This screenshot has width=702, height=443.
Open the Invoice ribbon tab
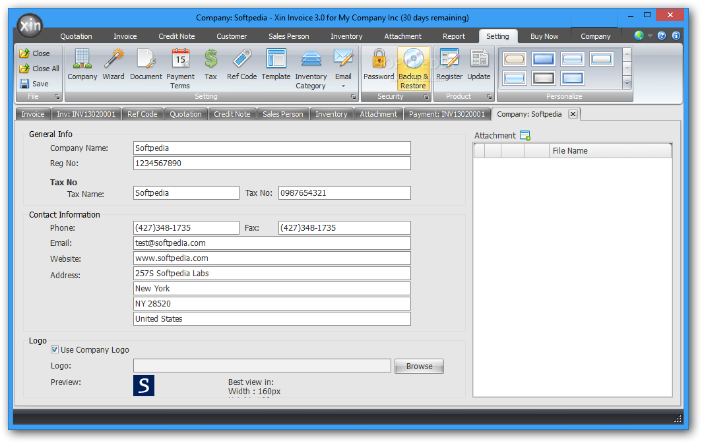pyautogui.click(x=125, y=36)
